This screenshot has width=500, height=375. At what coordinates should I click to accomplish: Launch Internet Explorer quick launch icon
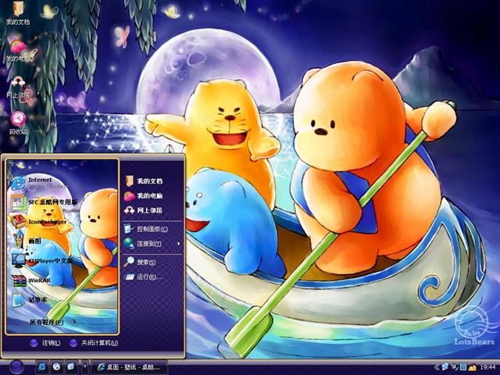click(41, 367)
